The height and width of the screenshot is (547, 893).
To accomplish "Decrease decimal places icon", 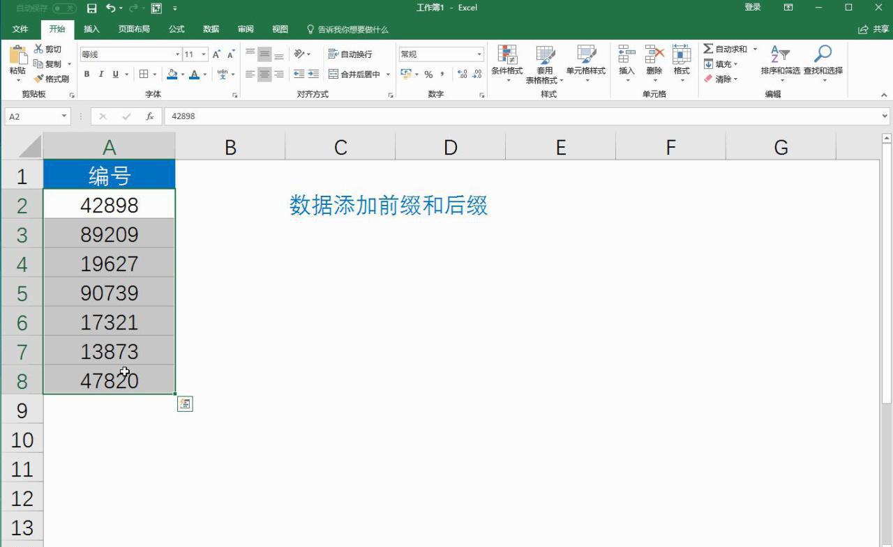I will (477, 74).
